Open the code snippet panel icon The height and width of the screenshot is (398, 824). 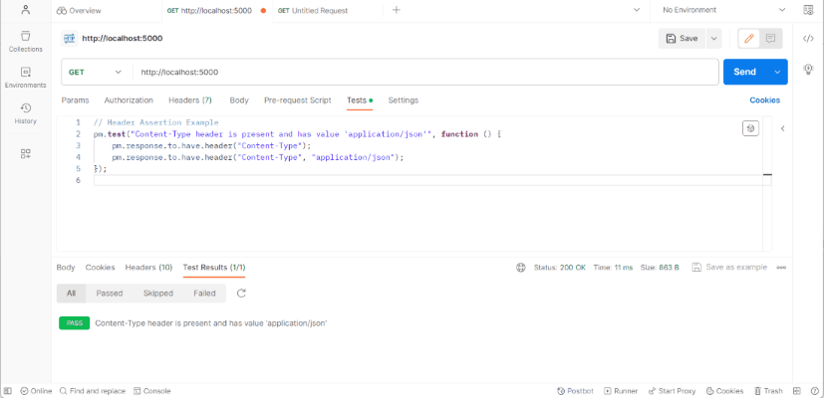808,39
